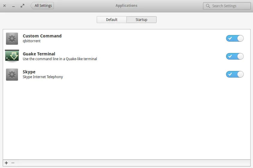
Task: Remove startup app with minus icon
Action: (x=13, y=163)
